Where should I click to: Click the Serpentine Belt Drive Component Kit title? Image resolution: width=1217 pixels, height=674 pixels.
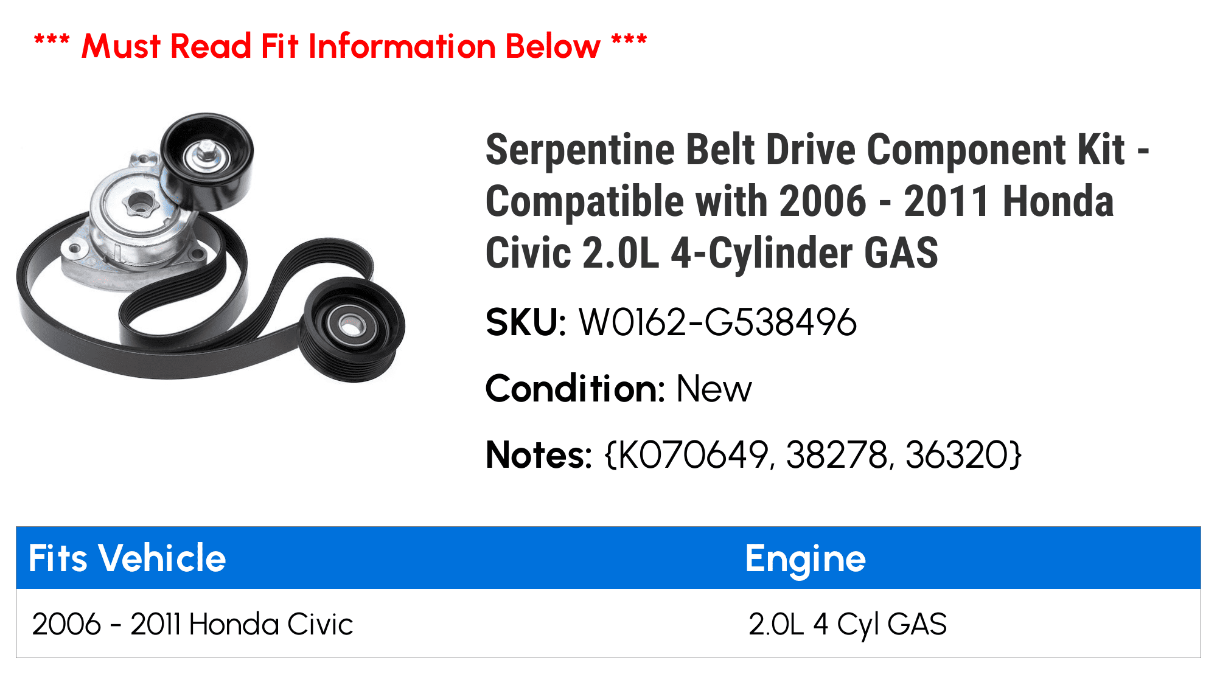(x=817, y=201)
